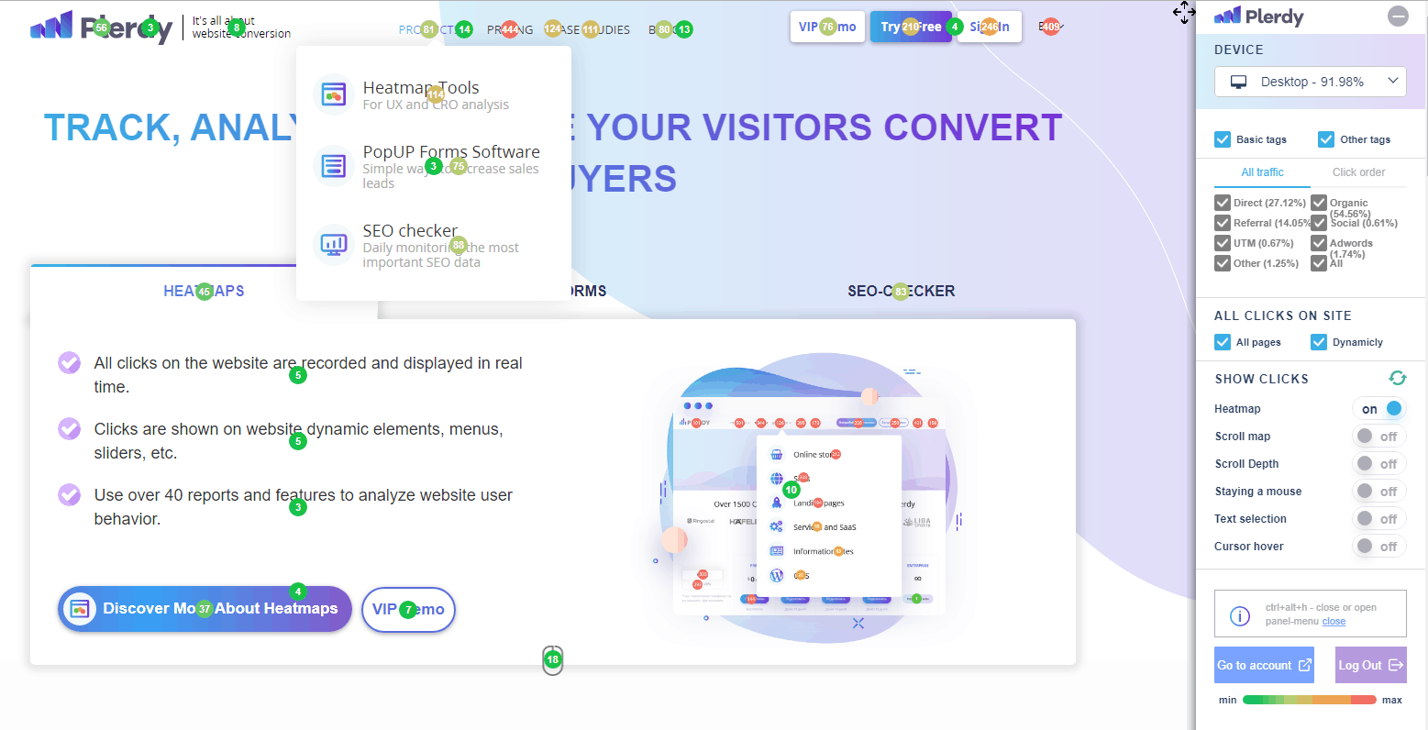
Task: Turn on the Text selection switch
Action: click(x=1379, y=519)
